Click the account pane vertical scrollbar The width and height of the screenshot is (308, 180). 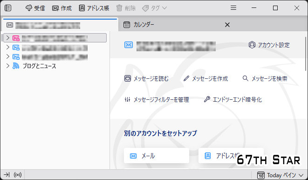[306, 54]
